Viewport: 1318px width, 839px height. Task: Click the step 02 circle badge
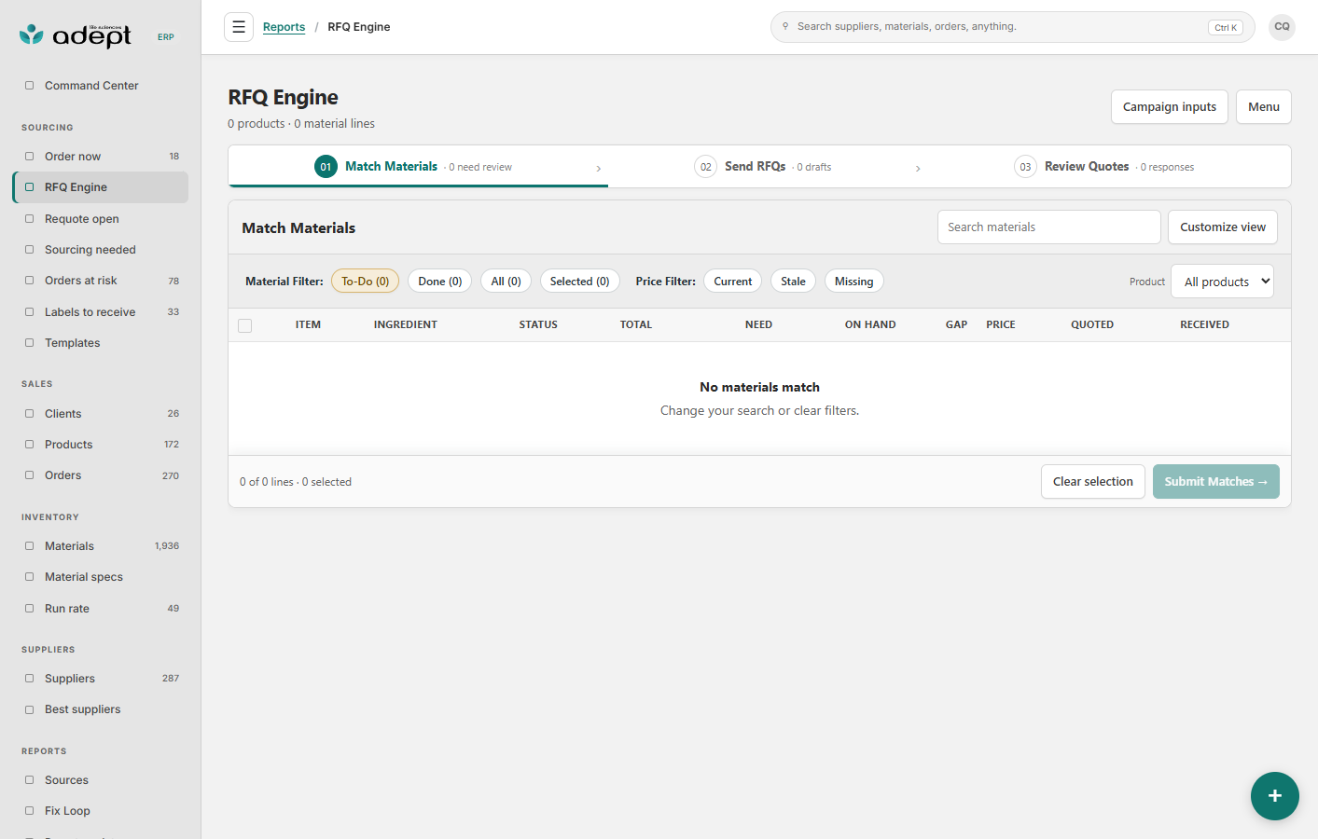[706, 167]
